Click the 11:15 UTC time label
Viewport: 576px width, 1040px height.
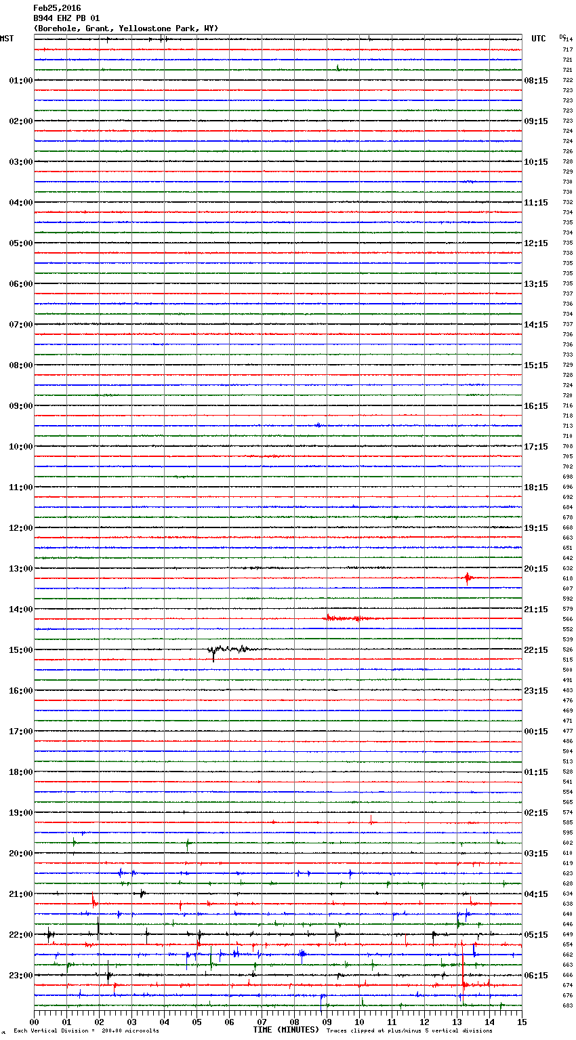(536, 203)
